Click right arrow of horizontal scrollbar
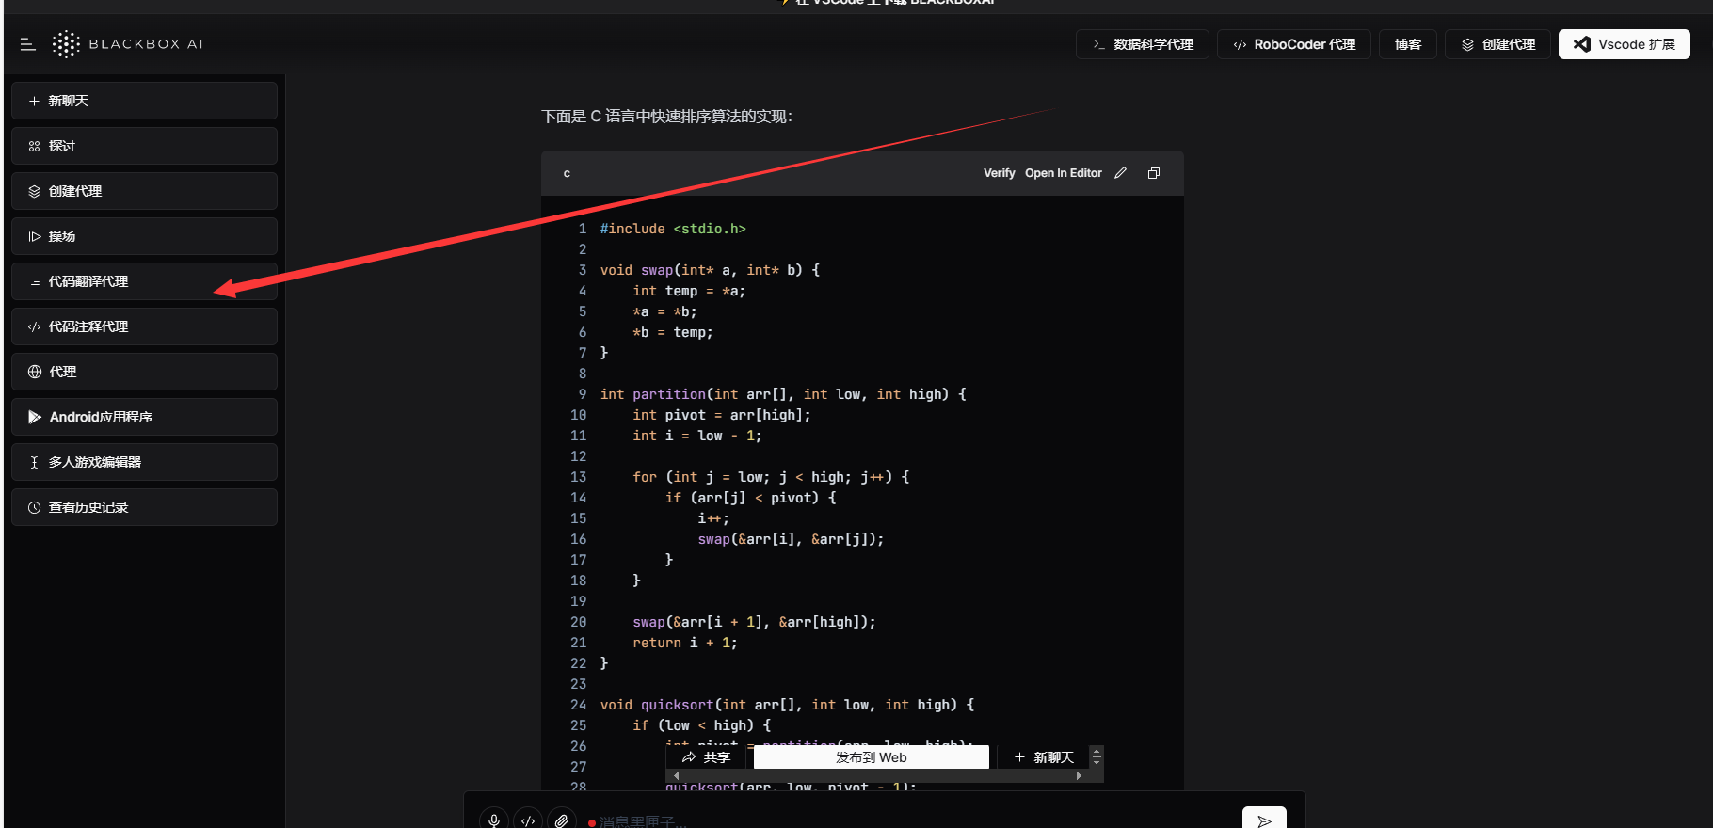Image resolution: width=1713 pixels, height=828 pixels. (x=1079, y=776)
